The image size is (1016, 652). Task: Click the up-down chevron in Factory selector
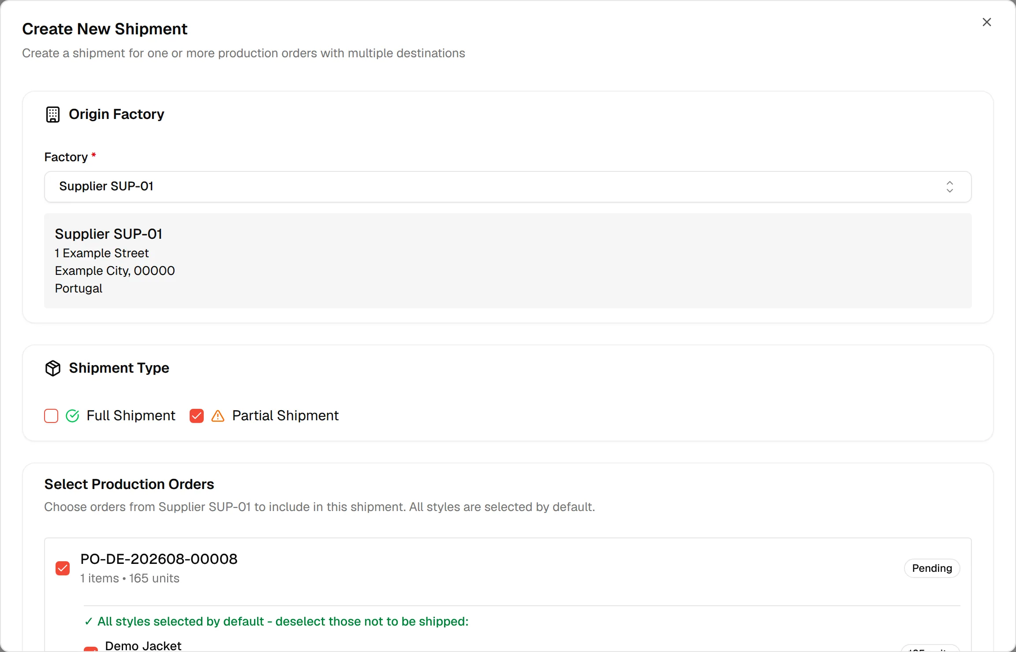[949, 187]
